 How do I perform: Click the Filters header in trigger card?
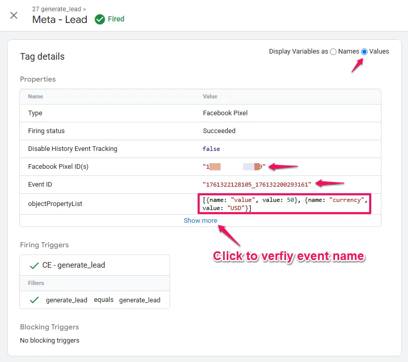36,283
